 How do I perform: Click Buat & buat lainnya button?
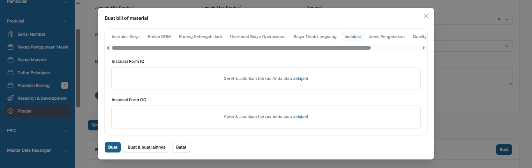[x=146, y=147]
